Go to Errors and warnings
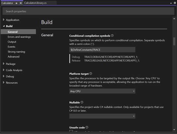 tap(19, 37)
